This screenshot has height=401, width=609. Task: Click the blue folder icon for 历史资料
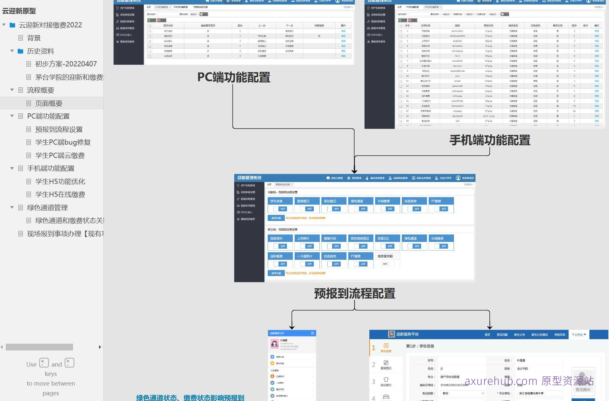point(21,51)
